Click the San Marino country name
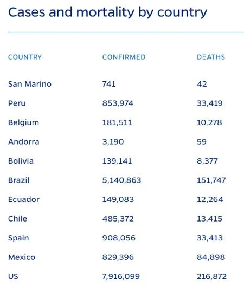The width and height of the screenshot is (244, 286). point(30,84)
